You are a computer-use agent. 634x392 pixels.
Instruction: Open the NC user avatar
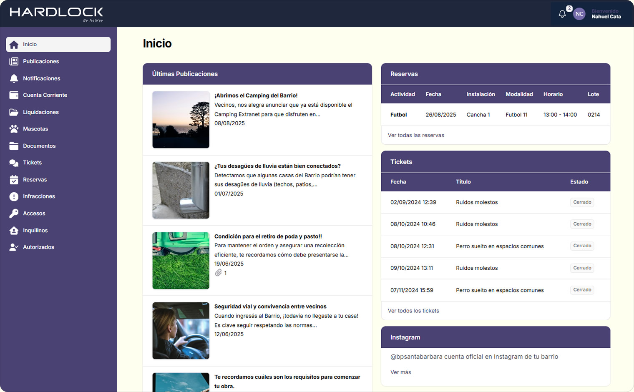coord(579,14)
